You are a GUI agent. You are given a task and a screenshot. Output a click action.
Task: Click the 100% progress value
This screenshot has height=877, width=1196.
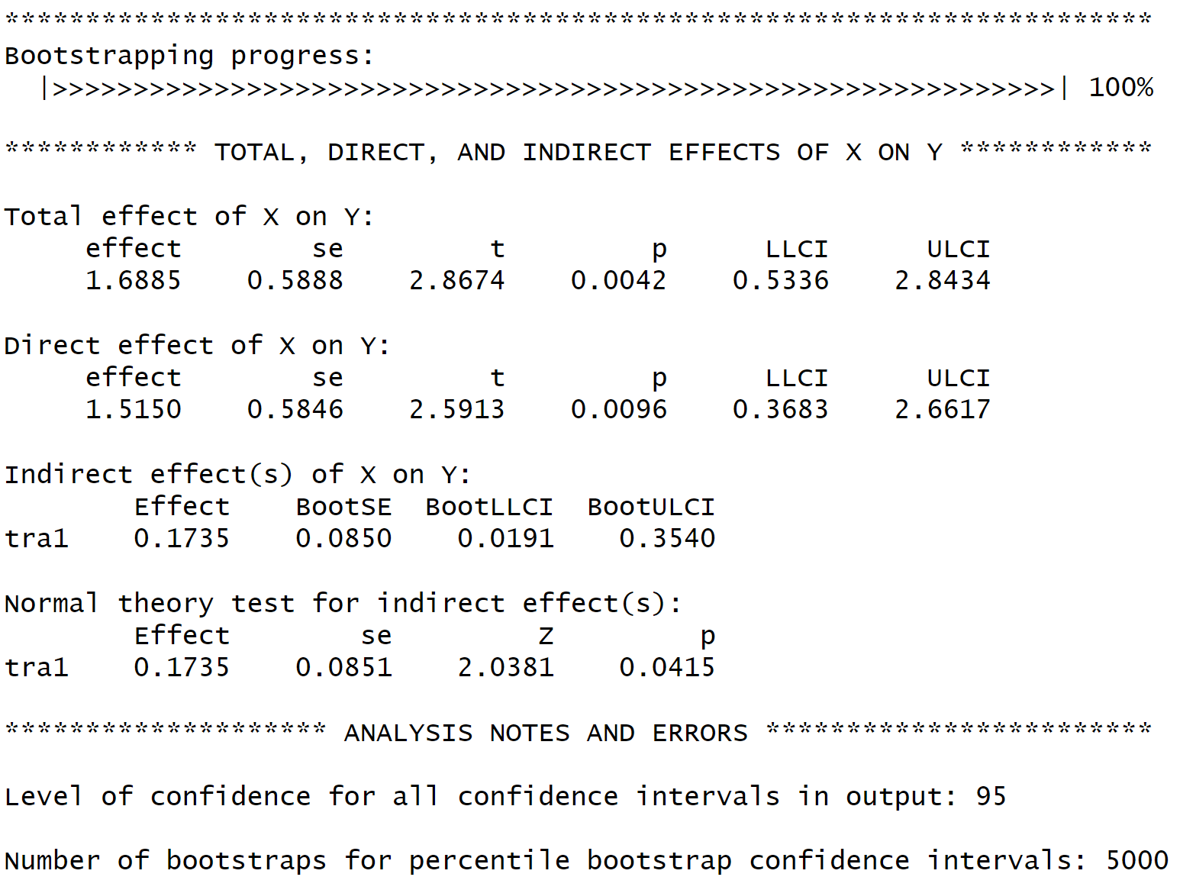coord(1120,88)
